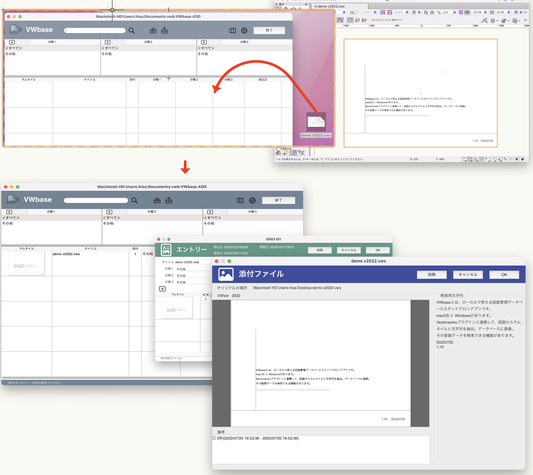The height and width of the screenshot is (475, 533).
Task: Click タイトル column header in lower VWbase window
Action: [90, 248]
